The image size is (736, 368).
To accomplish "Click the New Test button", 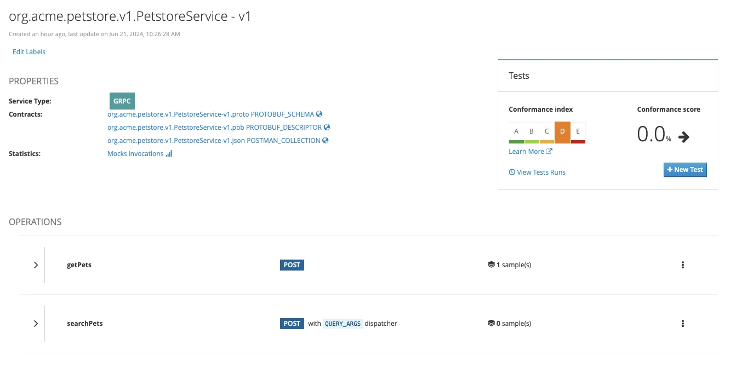I will pos(685,170).
